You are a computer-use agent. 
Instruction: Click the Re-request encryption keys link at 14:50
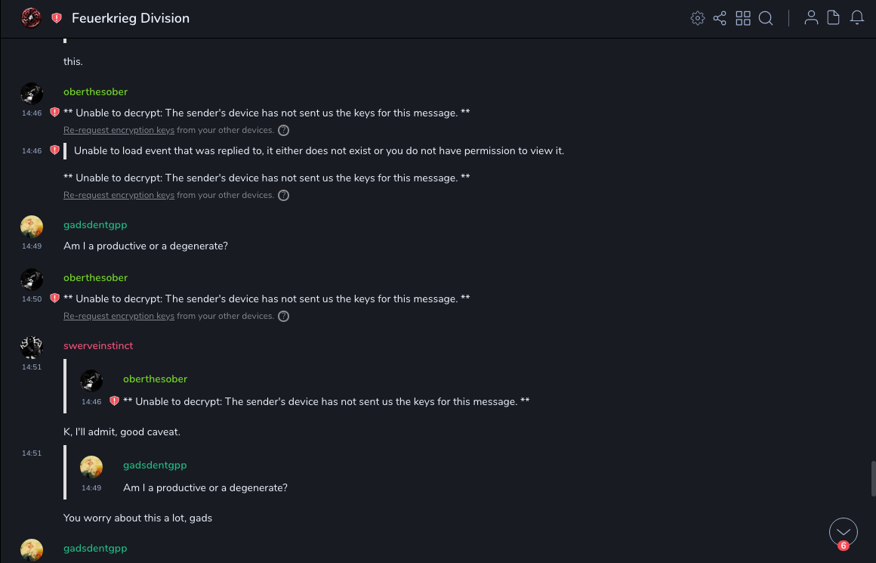(119, 316)
